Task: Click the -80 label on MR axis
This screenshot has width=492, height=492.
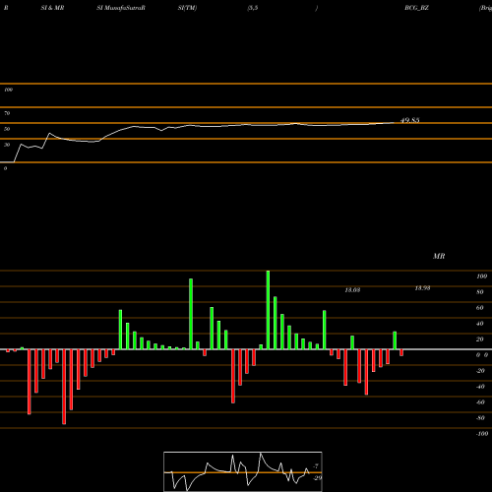Action: 480,418
